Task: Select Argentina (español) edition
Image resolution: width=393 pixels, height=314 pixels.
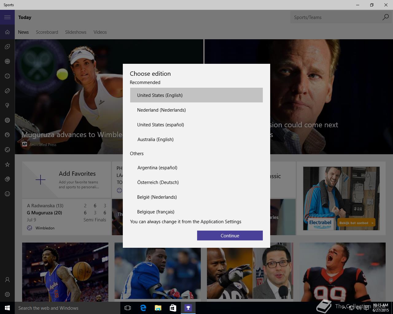Action: (x=196, y=167)
